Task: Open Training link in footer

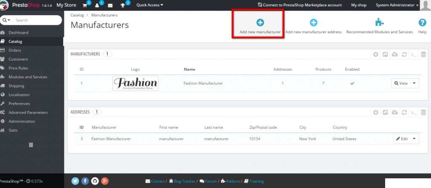Action: click(254, 181)
